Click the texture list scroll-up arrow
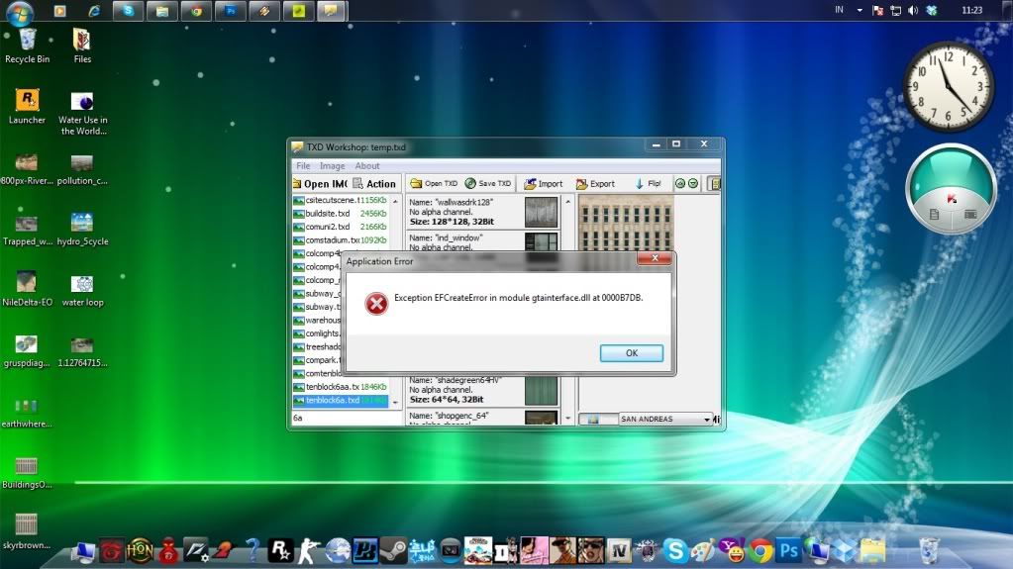 [567, 202]
